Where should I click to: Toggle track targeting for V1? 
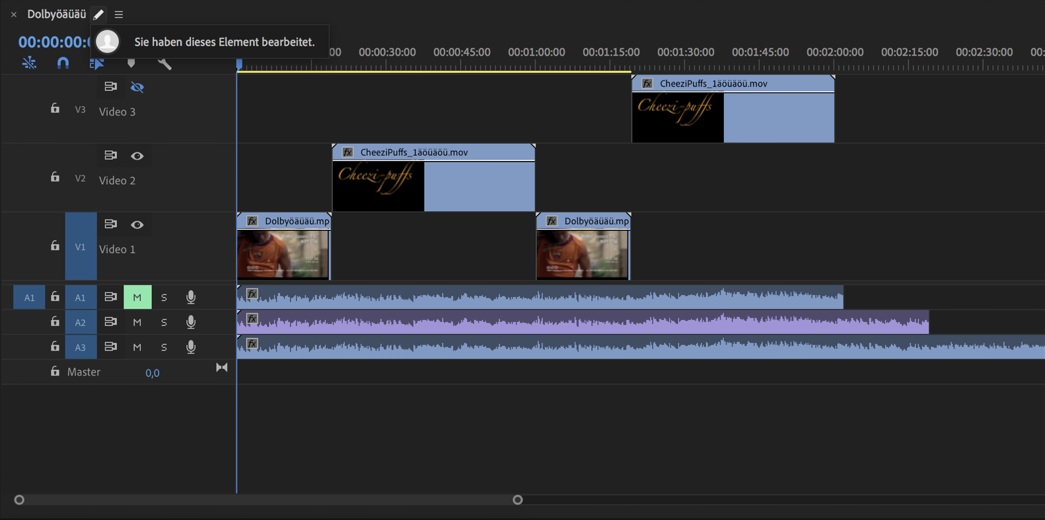point(81,246)
